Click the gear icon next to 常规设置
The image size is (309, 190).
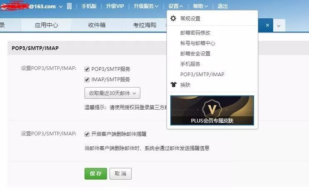pyautogui.click(x=173, y=18)
